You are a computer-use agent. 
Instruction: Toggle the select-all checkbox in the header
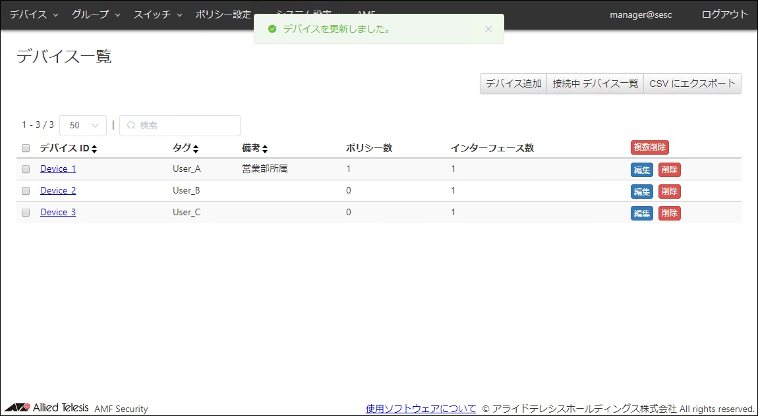[x=26, y=148]
